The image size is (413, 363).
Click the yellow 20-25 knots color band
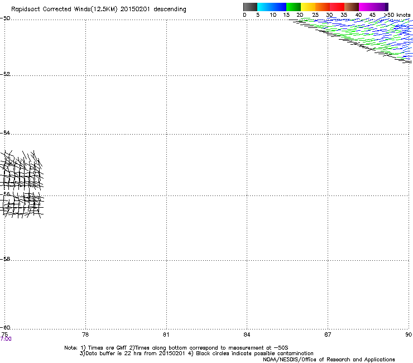tap(308, 7)
